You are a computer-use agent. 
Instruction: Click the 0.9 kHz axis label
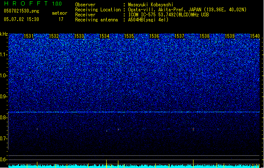pos(3,97)
